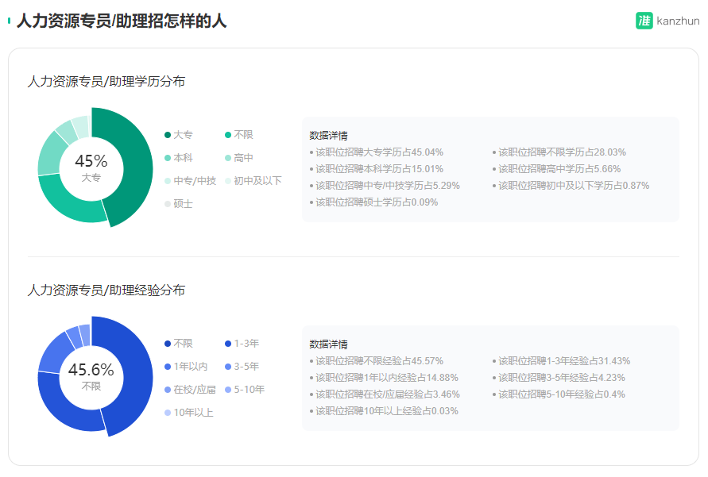The image size is (708, 477).
Task: Click the 45.6% center of experience chart
Action: click(x=91, y=371)
